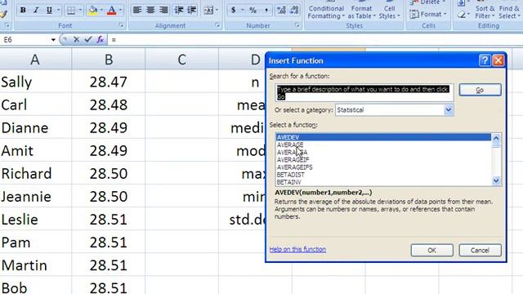Apply the Comma Style format
523x294 pixels.
click(266, 11)
